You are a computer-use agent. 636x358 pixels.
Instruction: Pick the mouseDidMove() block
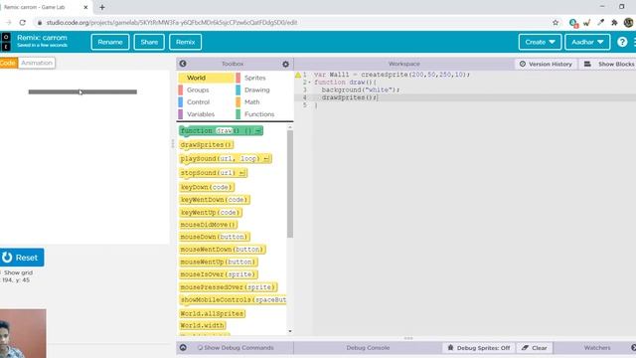(209, 225)
